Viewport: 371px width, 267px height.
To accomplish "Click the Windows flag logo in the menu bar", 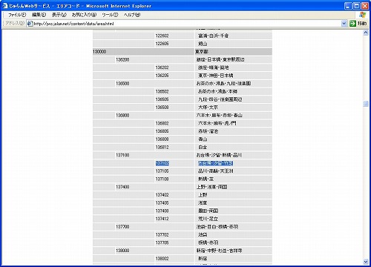I will pyautogui.click(x=362, y=15).
